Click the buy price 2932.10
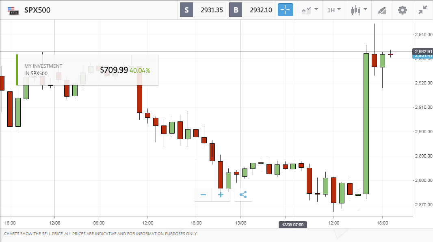Screen dimensions: 433x242 261,10
